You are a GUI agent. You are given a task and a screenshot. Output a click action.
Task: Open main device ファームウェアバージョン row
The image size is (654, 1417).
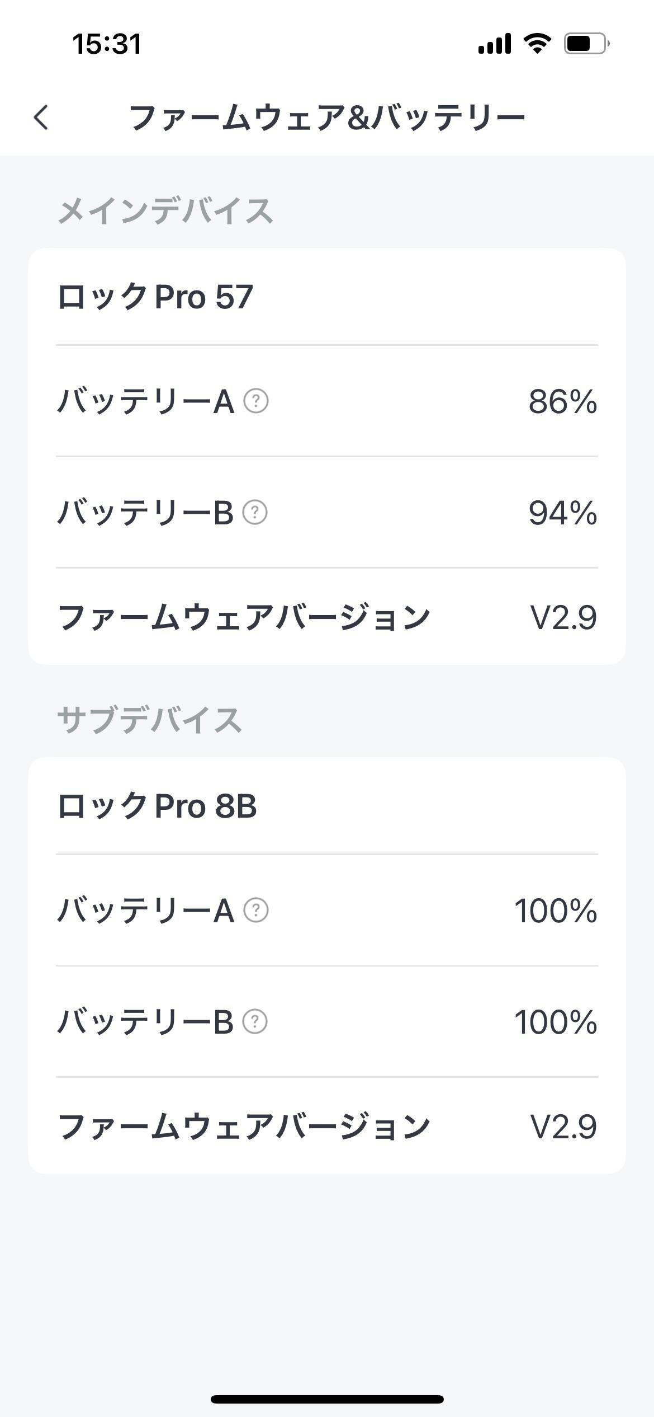[326, 618]
